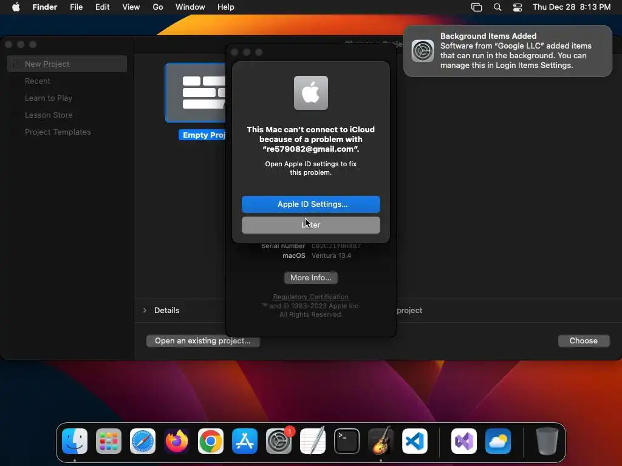
Task: Click Apple ID Settings… button
Action: pos(310,204)
